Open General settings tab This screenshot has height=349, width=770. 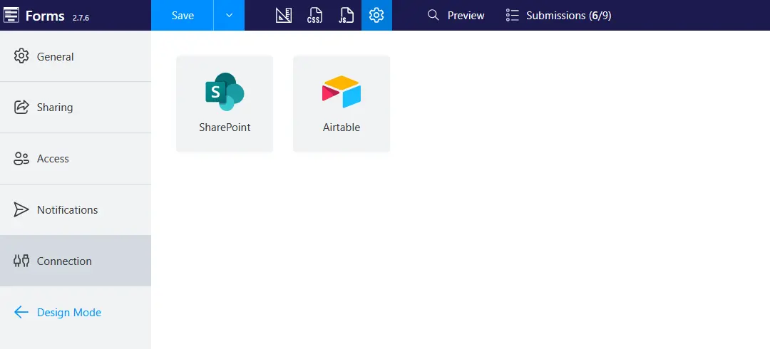point(76,56)
